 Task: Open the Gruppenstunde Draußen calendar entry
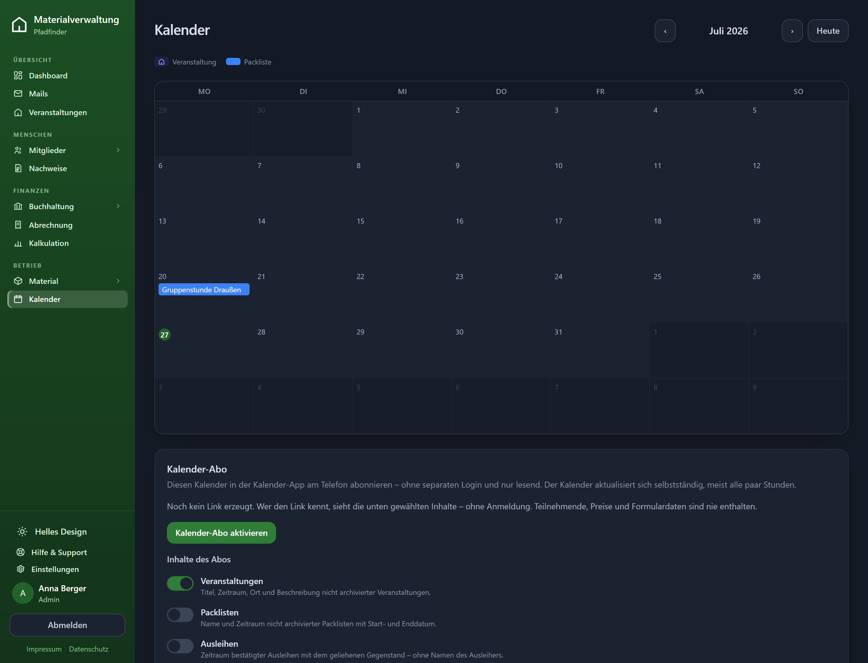pyautogui.click(x=204, y=289)
